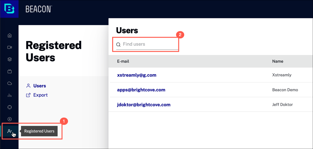Open user xstreamly@g.com
This screenshot has width=313, height=149.
pos(137,75)
